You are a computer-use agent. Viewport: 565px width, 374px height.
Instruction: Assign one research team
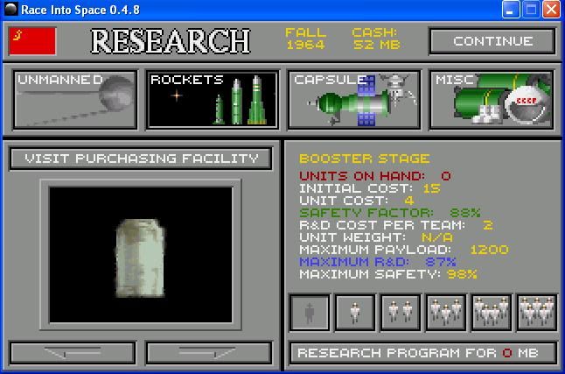355,313
